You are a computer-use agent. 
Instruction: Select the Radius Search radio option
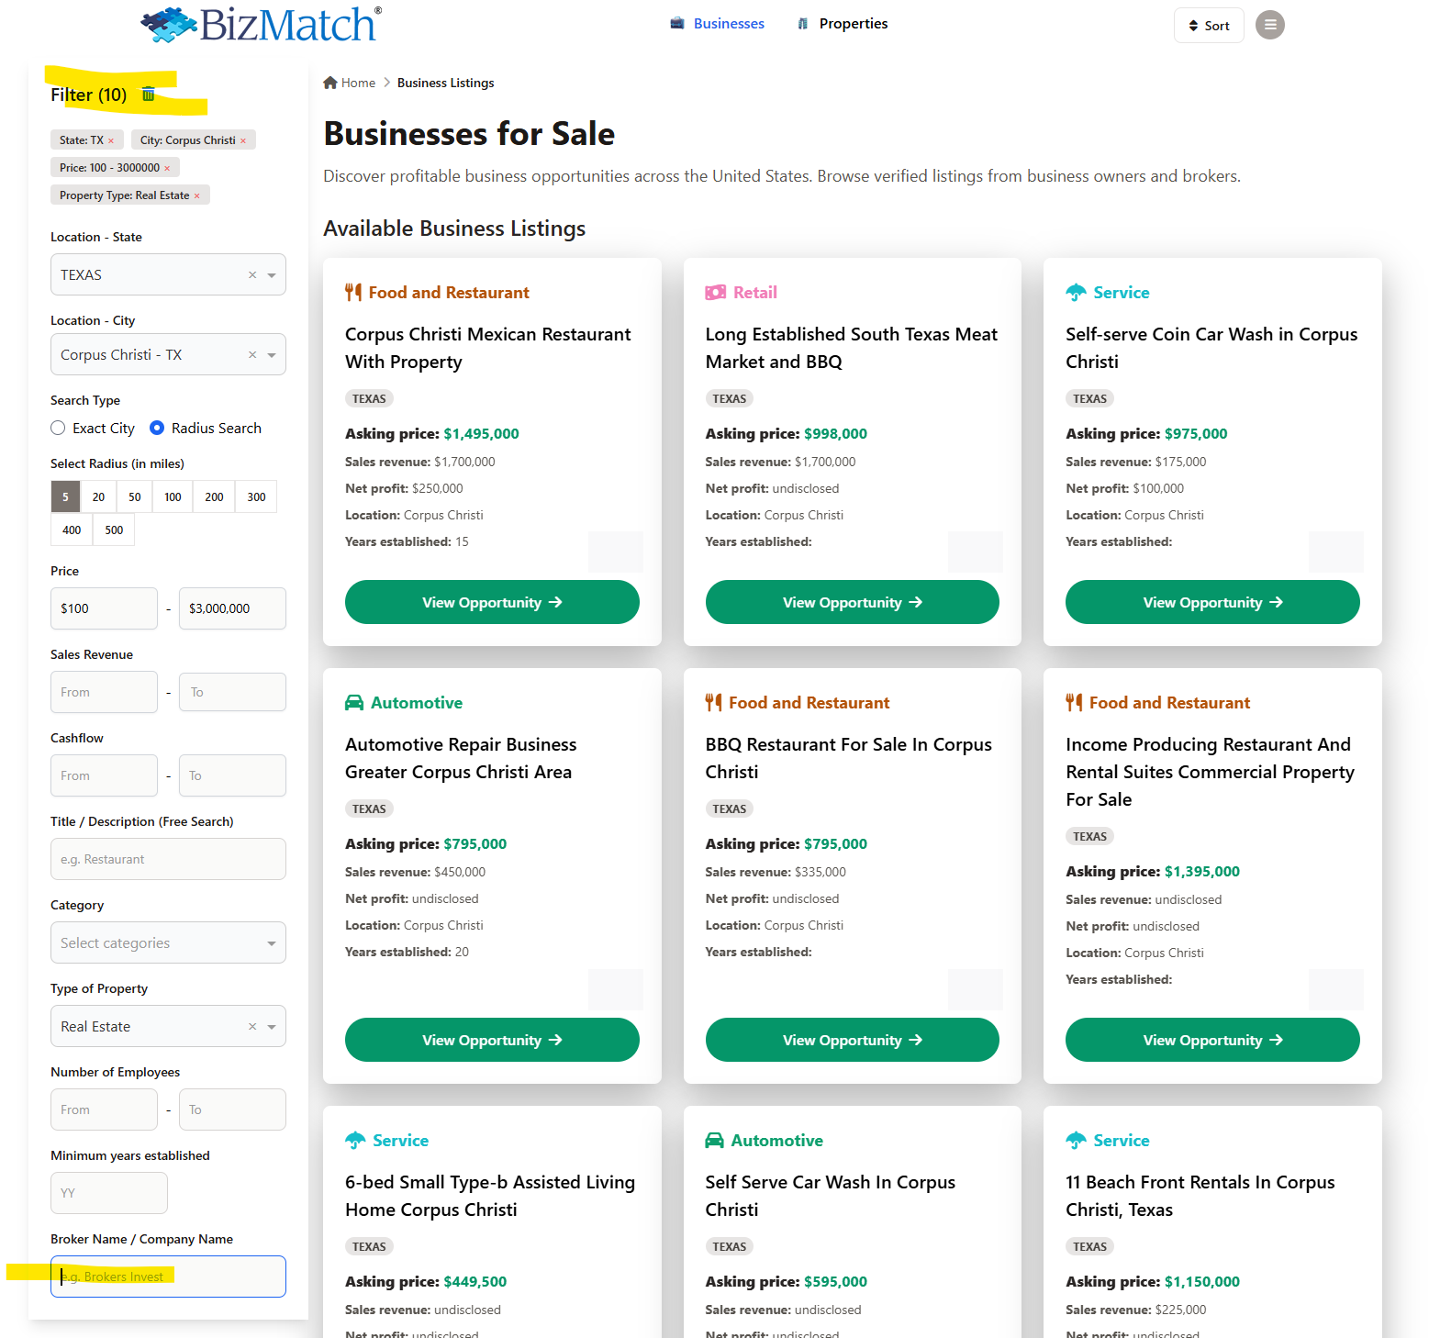pyautogui.click(x=157, y=429)
